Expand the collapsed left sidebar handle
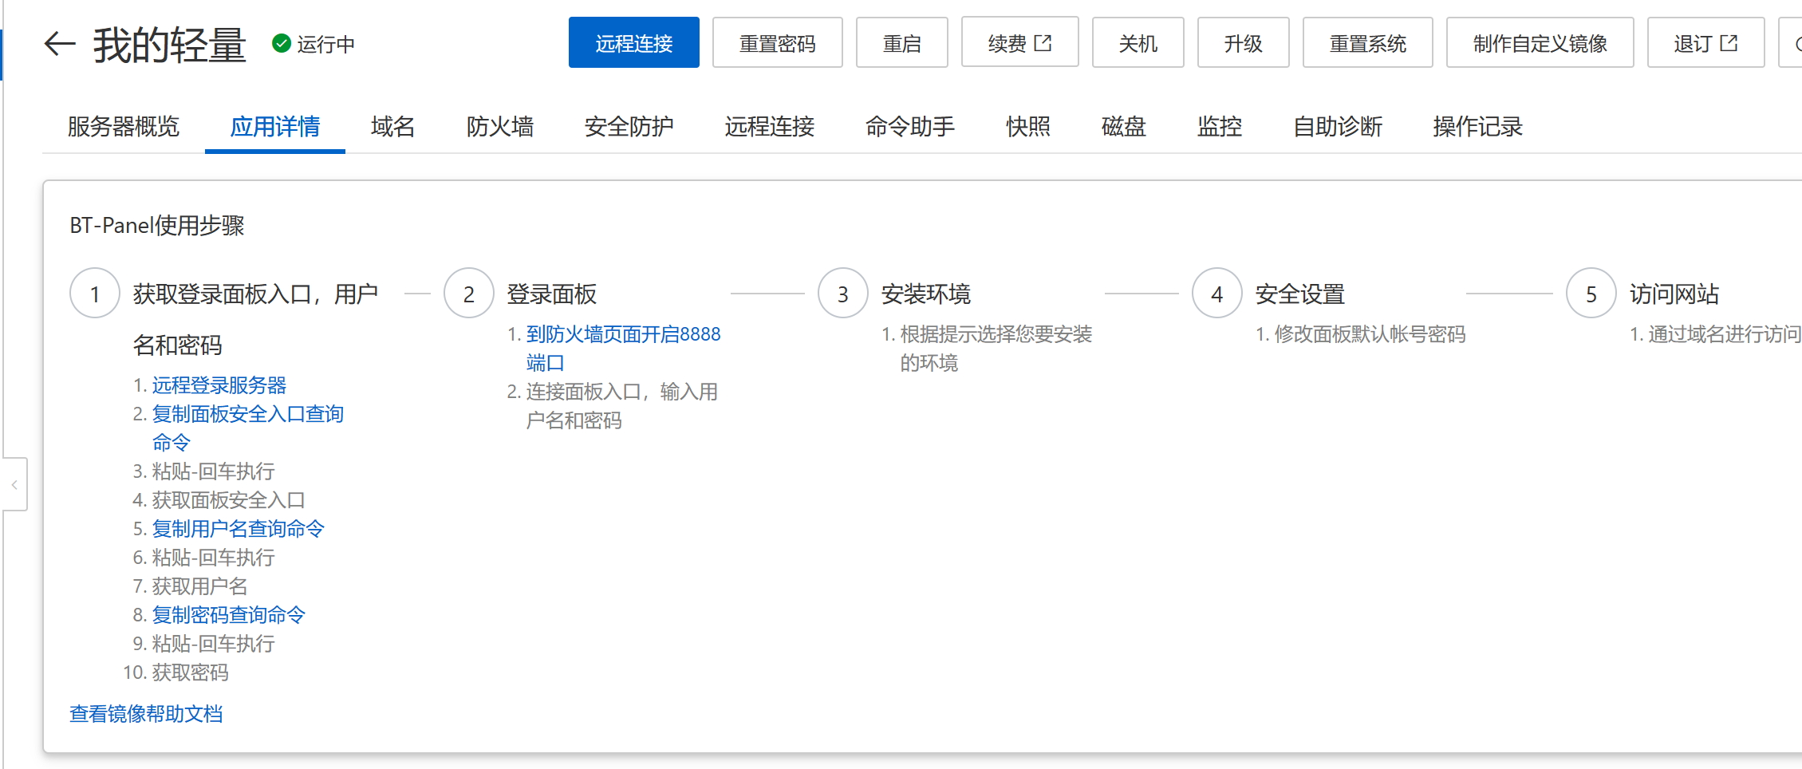1802x769 pixels. point(14,484)
